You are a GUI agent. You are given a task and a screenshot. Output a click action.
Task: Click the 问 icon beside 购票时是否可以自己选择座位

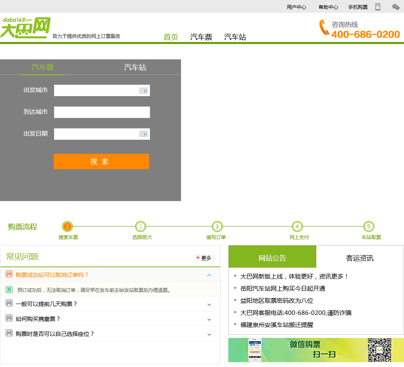point(9,333)
